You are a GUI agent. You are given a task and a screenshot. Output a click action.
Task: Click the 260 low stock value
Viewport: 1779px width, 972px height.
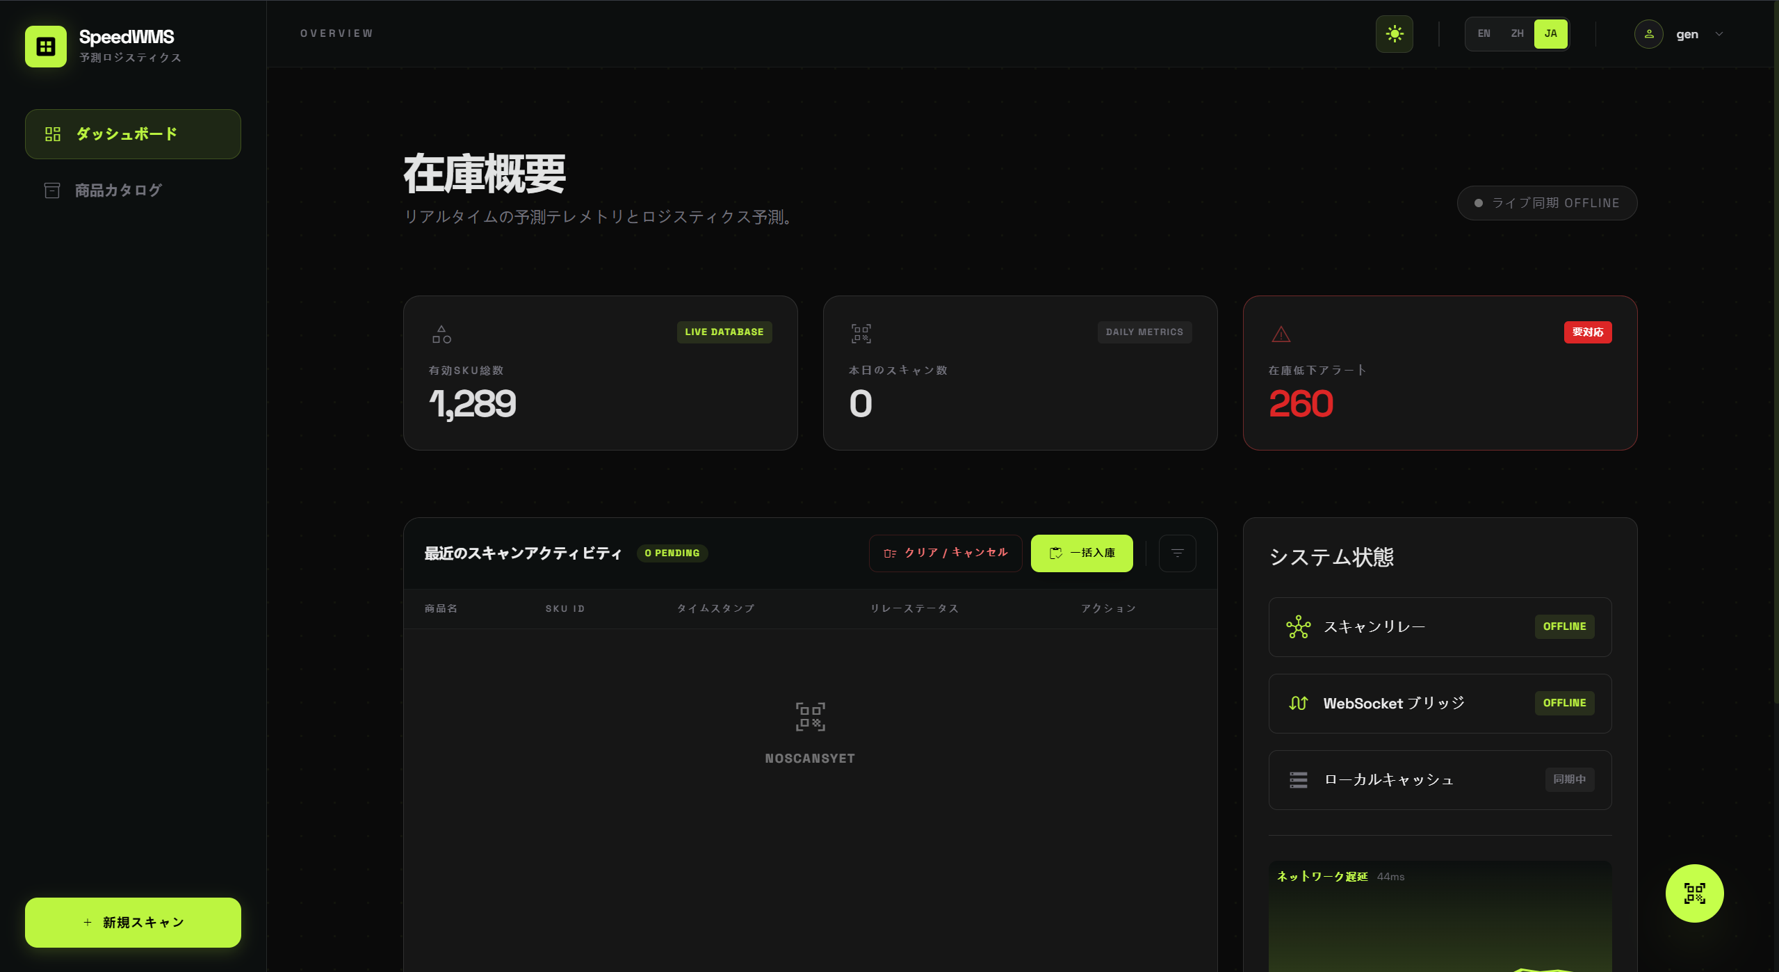1301,404
